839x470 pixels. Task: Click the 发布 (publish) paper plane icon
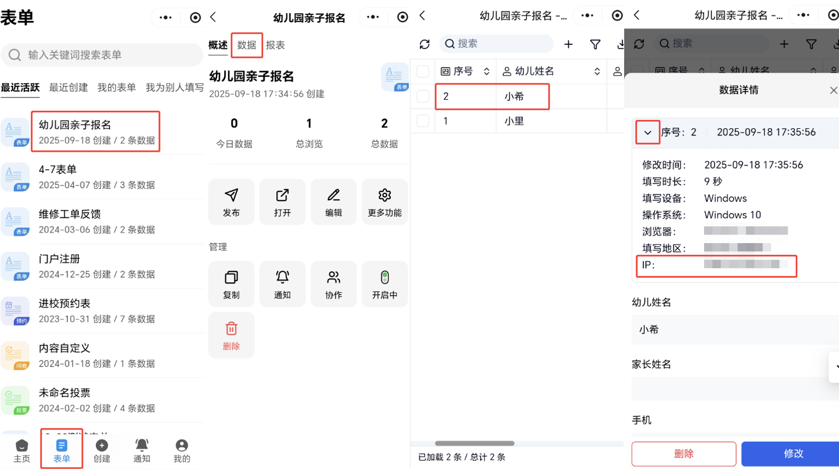[x=231, y=196]
